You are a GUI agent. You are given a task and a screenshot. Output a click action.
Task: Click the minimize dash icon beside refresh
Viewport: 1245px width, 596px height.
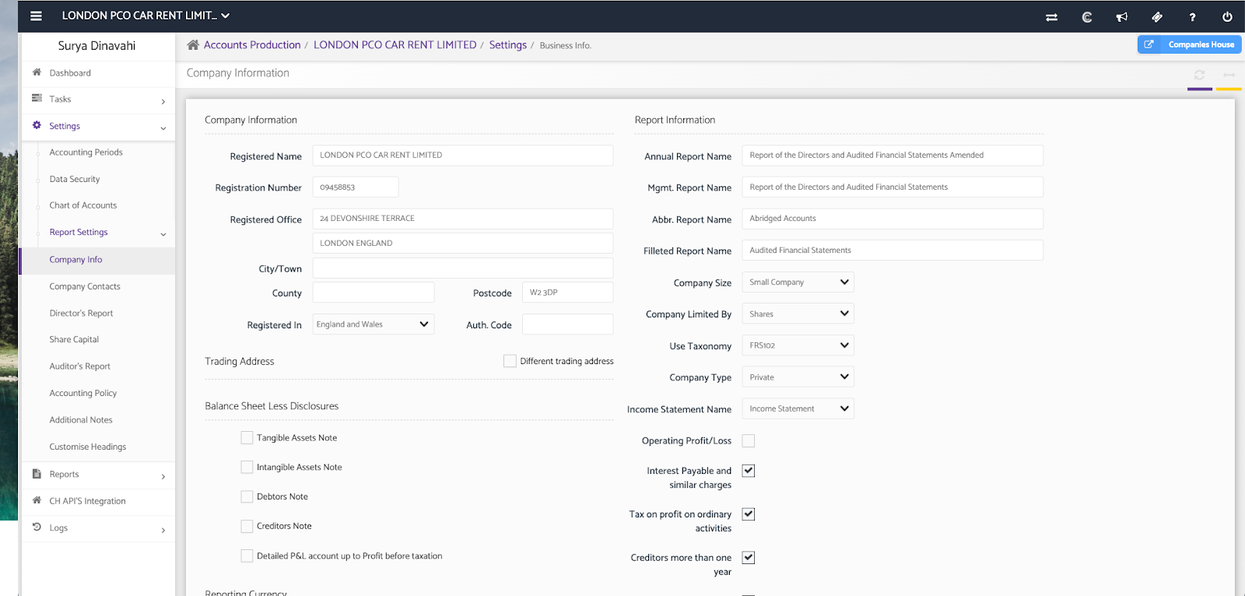(1229, 75)
